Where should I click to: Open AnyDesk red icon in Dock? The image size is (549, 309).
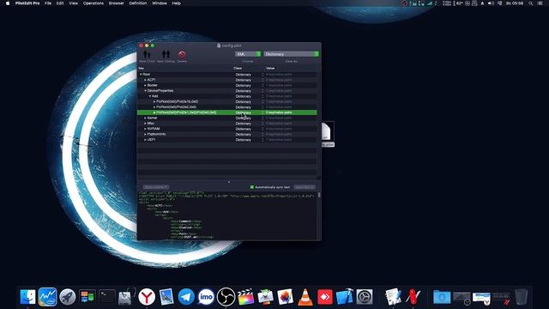pyautogui.click(x=325, y=297)
